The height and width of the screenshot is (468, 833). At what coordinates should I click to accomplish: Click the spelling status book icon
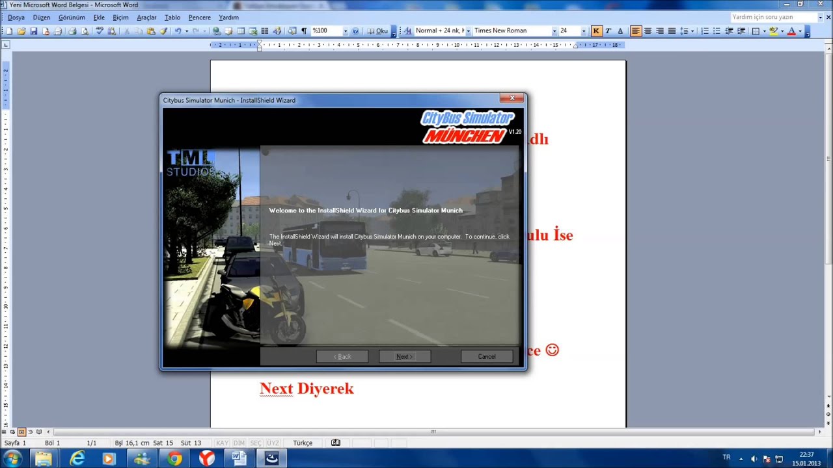click(x=335, y=443)
